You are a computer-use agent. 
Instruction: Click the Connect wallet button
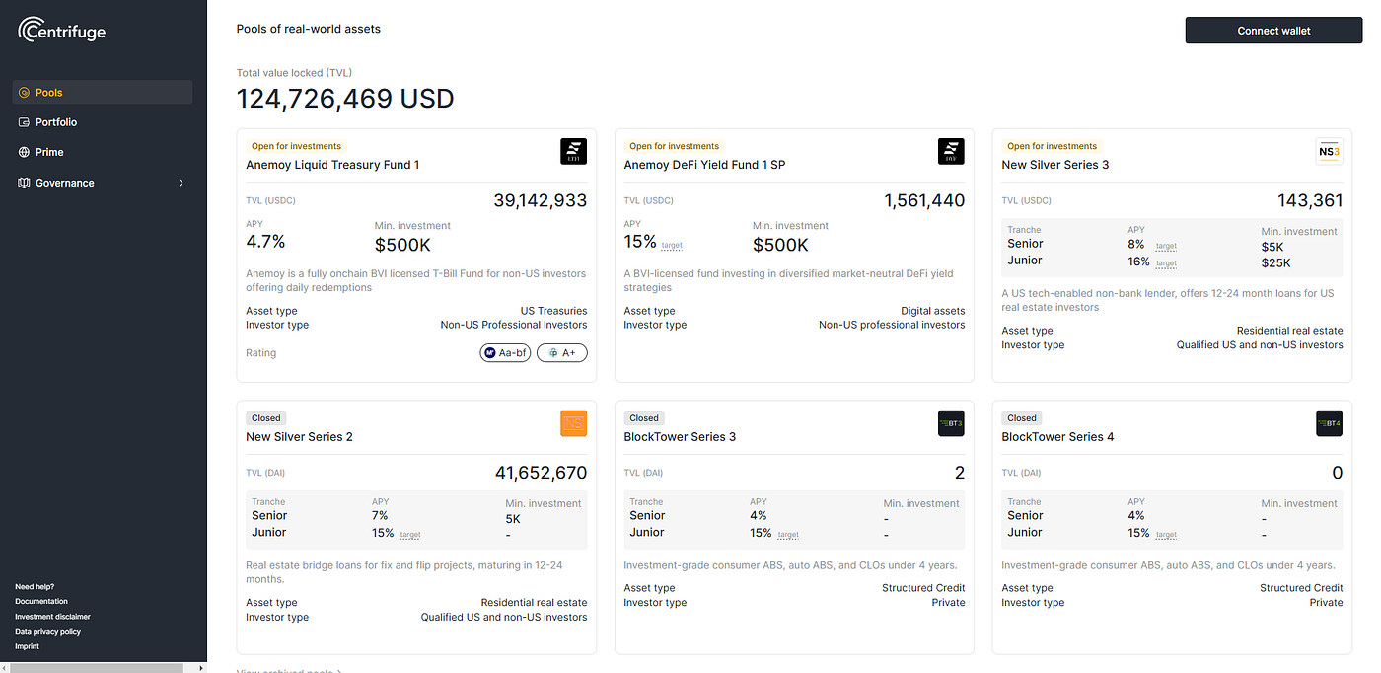click(x=1273, y=31)
